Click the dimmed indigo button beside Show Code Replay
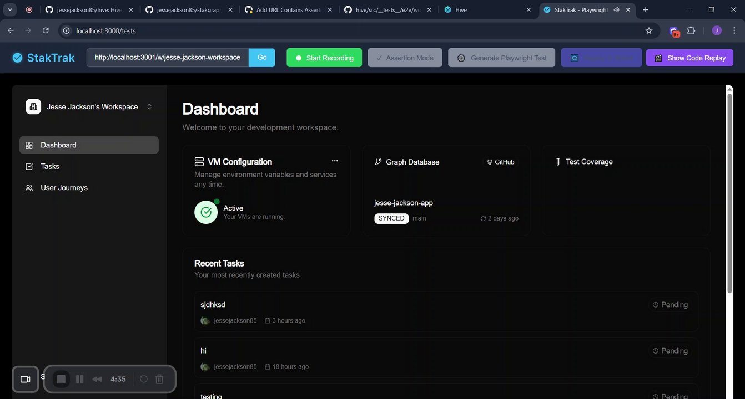The height and width of the screenshot is (399, 745). click(x=601, y=58)
